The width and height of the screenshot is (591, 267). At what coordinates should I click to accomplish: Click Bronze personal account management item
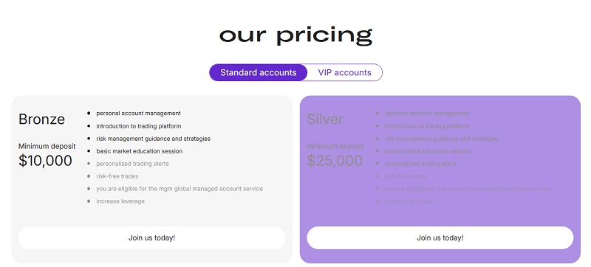click(138, 113)
